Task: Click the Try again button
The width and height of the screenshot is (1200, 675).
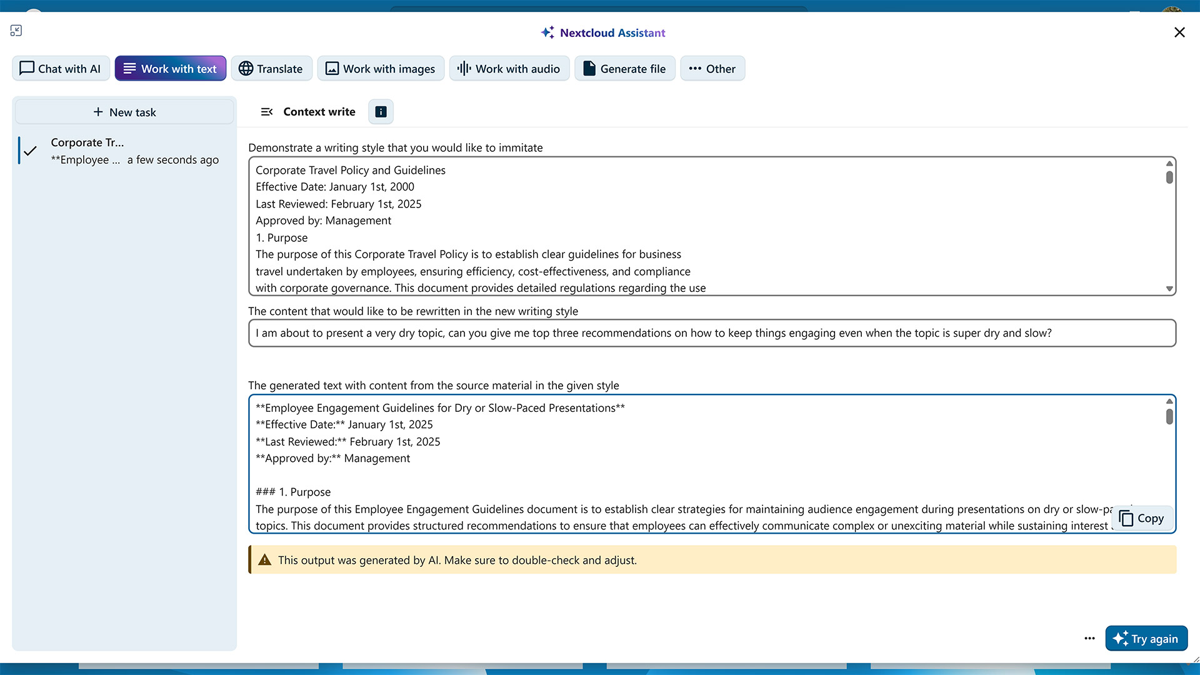Action: tap(1146, 638)
